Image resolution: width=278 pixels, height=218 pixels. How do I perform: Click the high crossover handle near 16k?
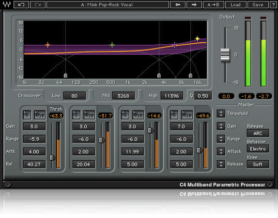click(x=191, y=76)
